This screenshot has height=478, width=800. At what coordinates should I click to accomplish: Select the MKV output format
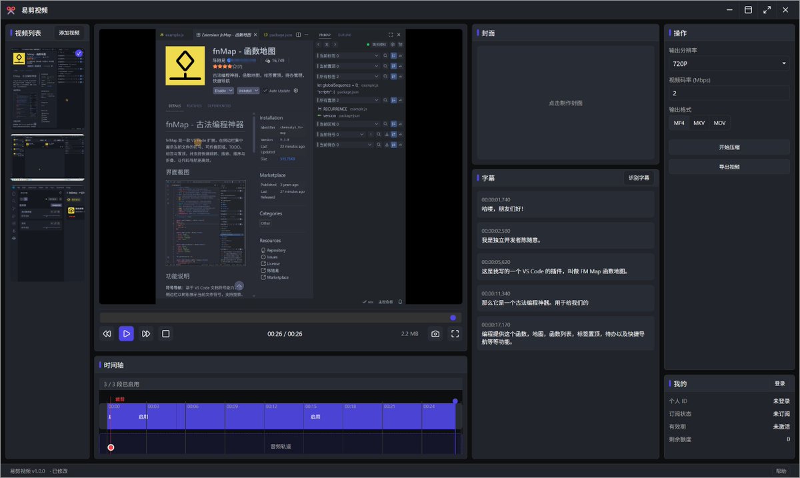(699, 123)
